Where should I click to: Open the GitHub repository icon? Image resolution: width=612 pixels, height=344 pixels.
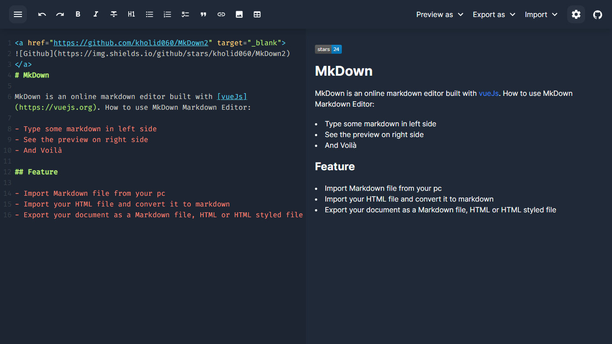click(598, 14)
